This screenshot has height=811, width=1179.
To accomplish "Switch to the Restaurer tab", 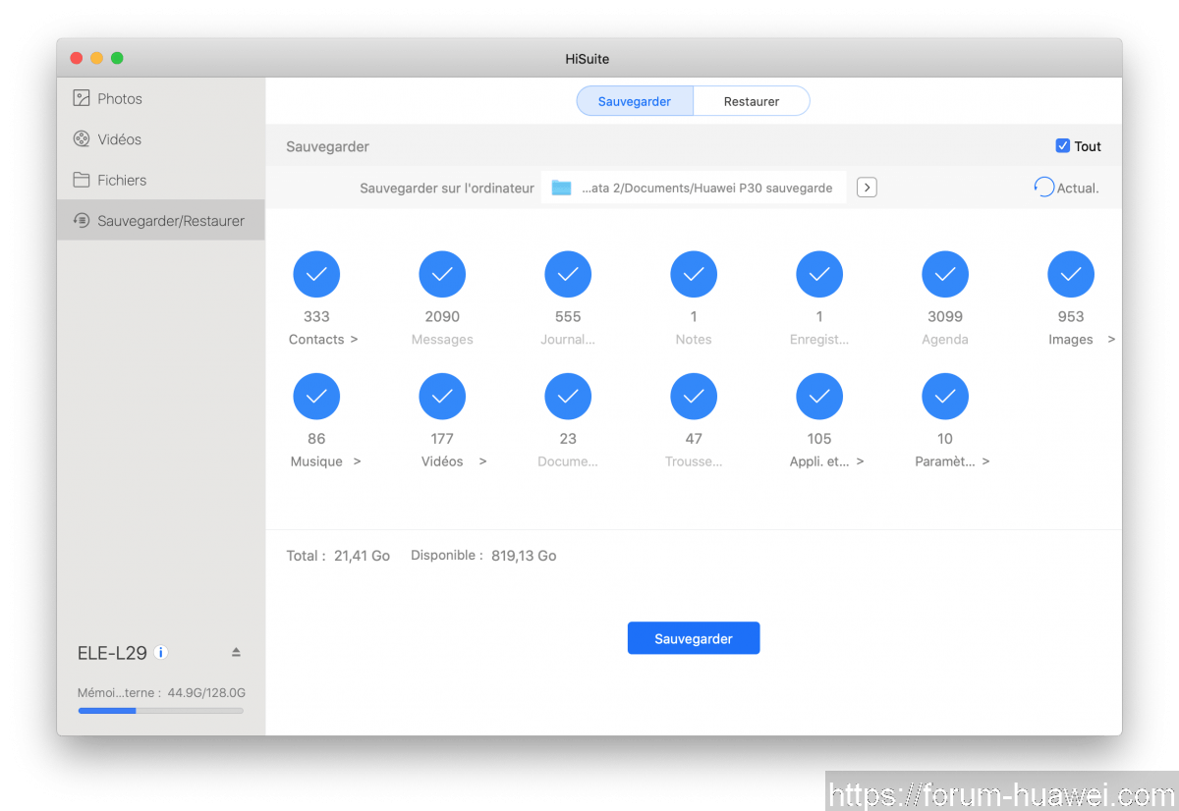I will [751, 101].
